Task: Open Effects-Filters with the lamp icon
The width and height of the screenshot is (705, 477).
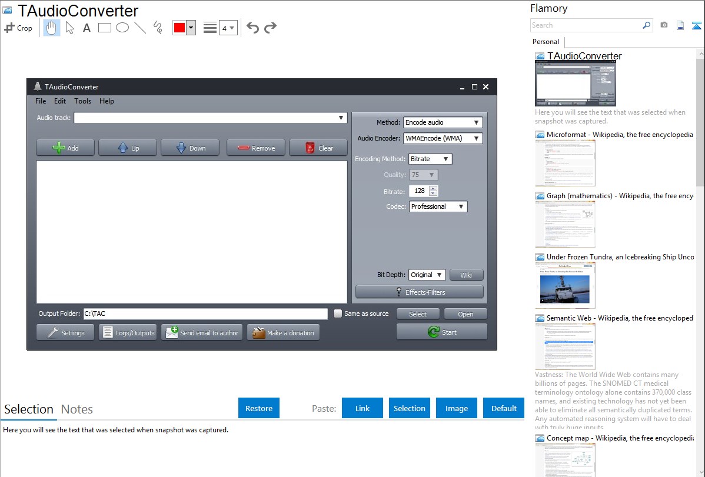Action: [420, 292]
